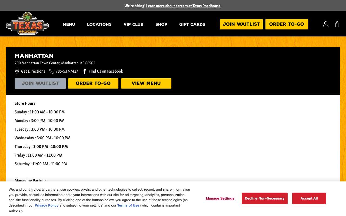Open the MENU nav item

(69, 24)
